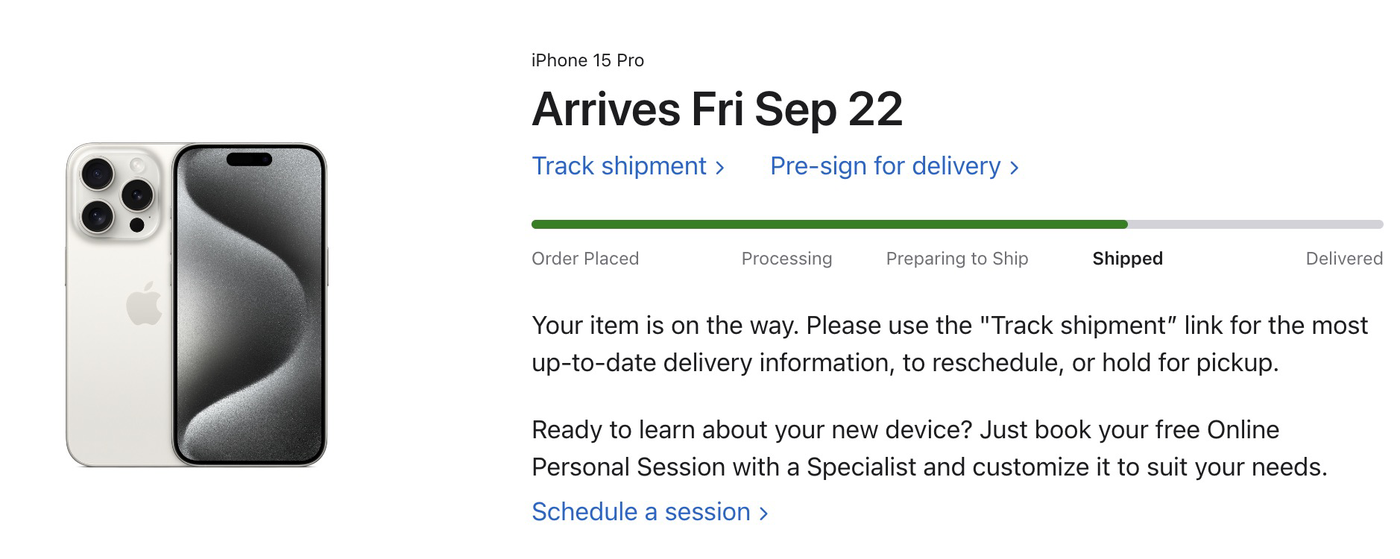Click the rear camera module on the iPhone
The height and width of the screenshot is (559, 1400).
[116, 196]
